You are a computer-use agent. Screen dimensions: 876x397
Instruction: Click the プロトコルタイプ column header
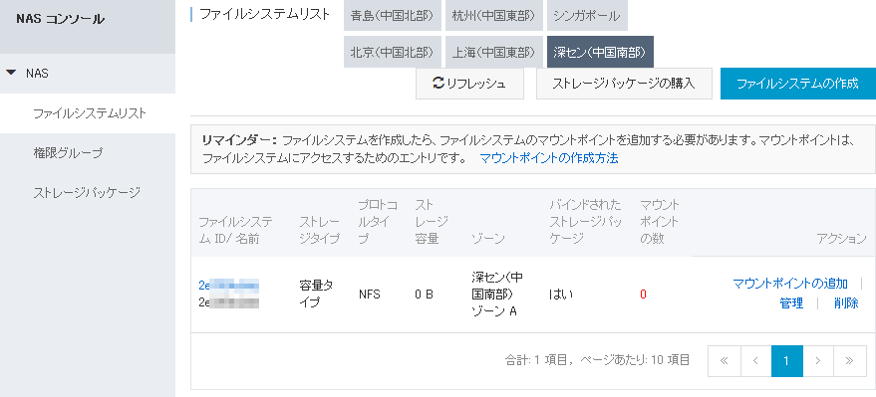coord(379,221)
